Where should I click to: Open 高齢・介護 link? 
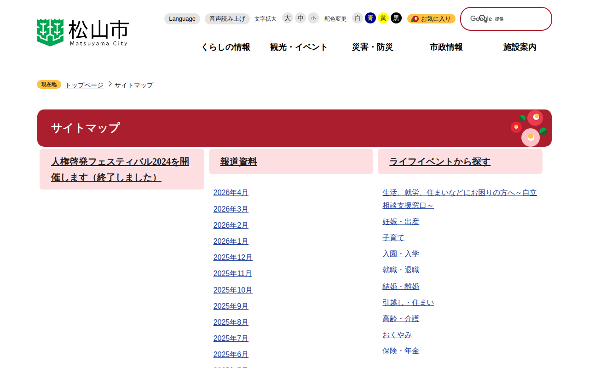click(x=401, y=319)
